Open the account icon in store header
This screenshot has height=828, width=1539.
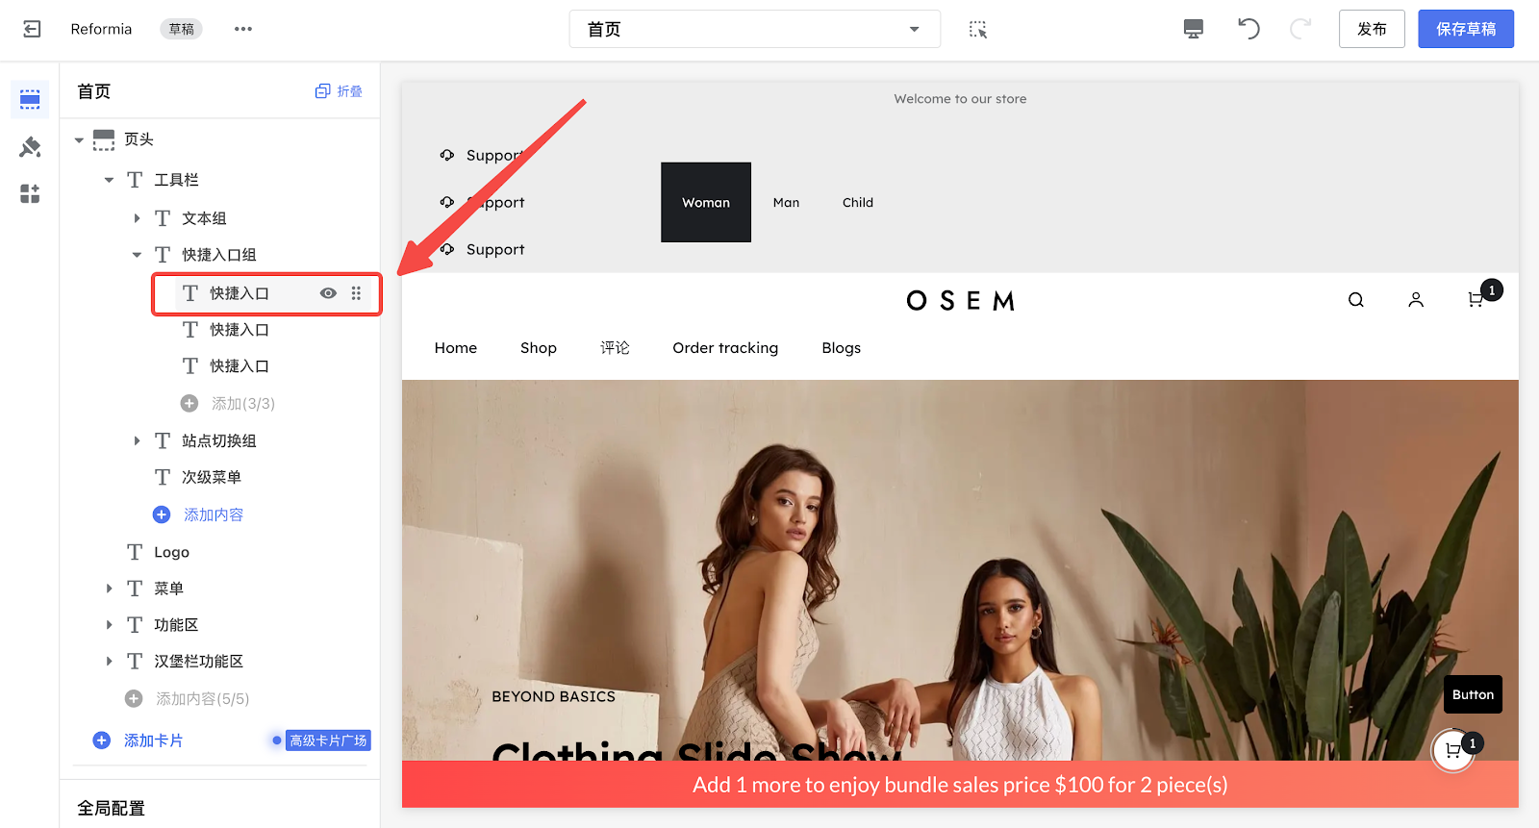(x=1416, y=300)
